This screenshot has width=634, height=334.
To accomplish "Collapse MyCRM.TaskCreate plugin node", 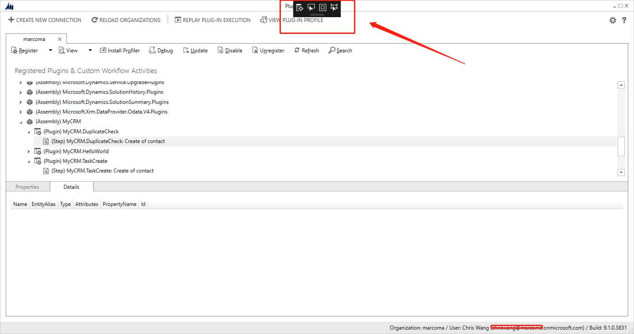I will pos(29,161).
